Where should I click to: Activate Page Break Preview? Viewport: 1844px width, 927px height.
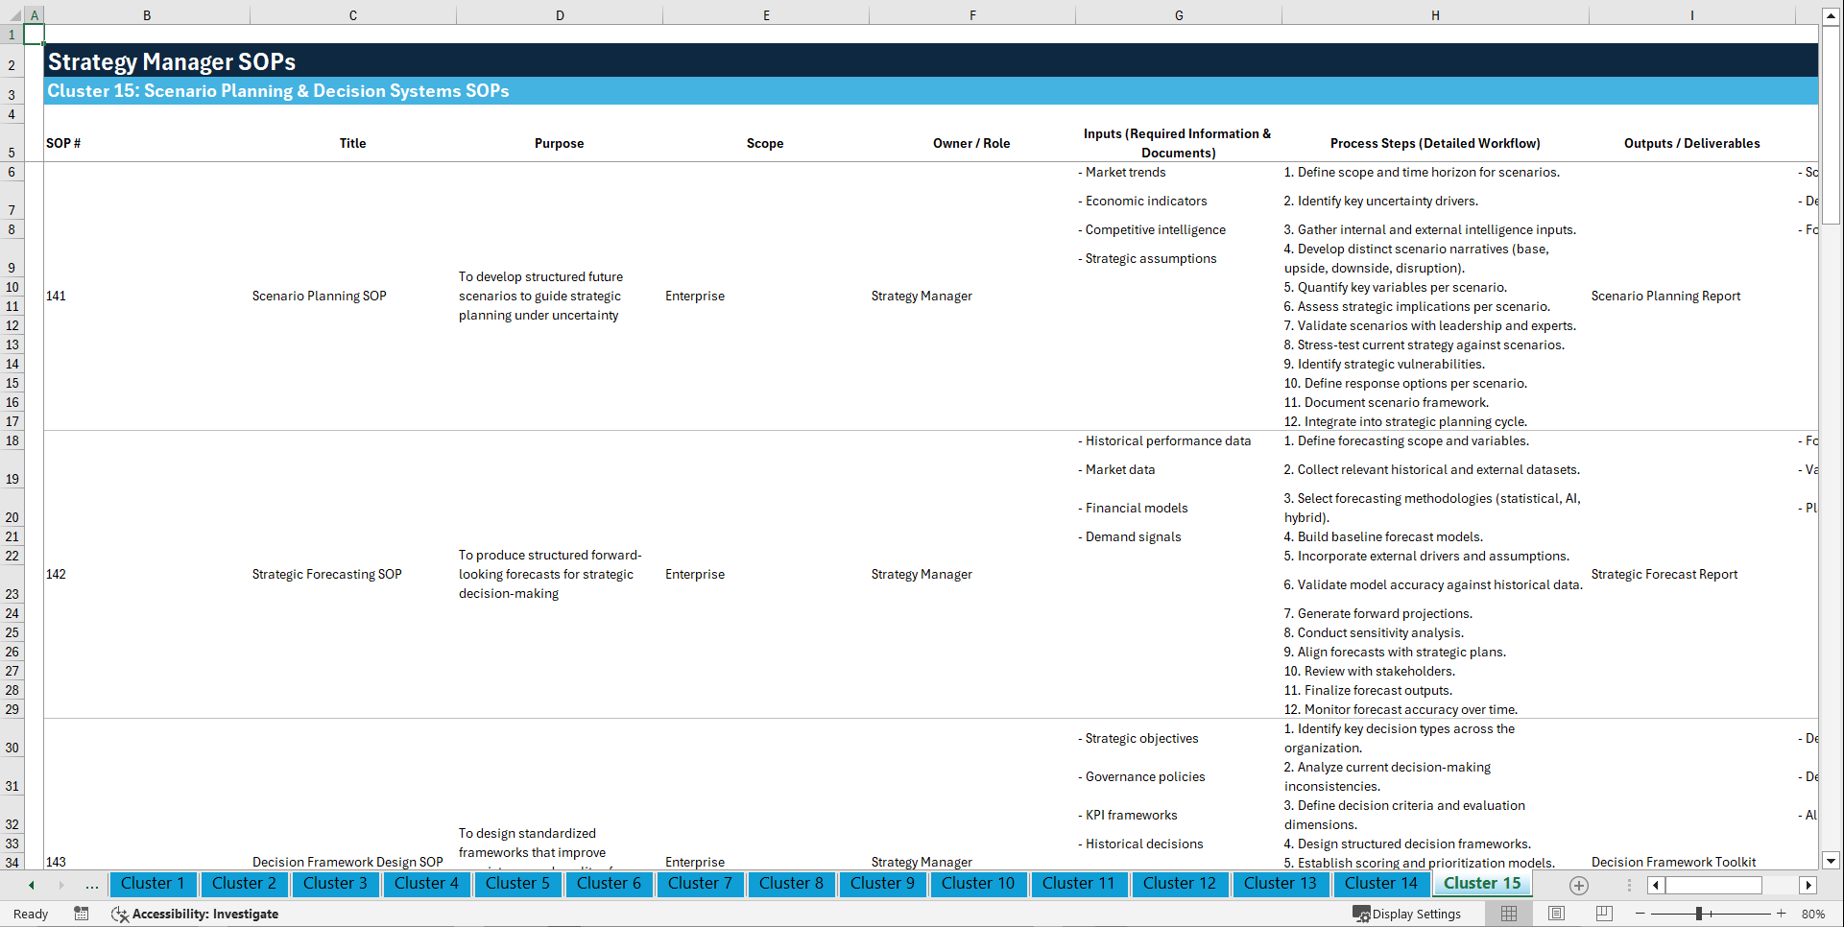pyautogui.click(x=1603, y=914)
